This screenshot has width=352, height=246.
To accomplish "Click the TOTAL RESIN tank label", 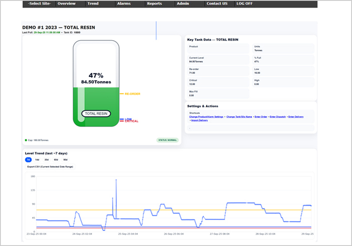I will tap(96, 114).
